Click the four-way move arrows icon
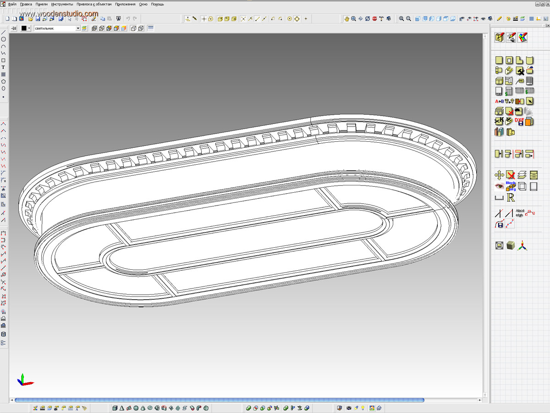 coord(499,175)
